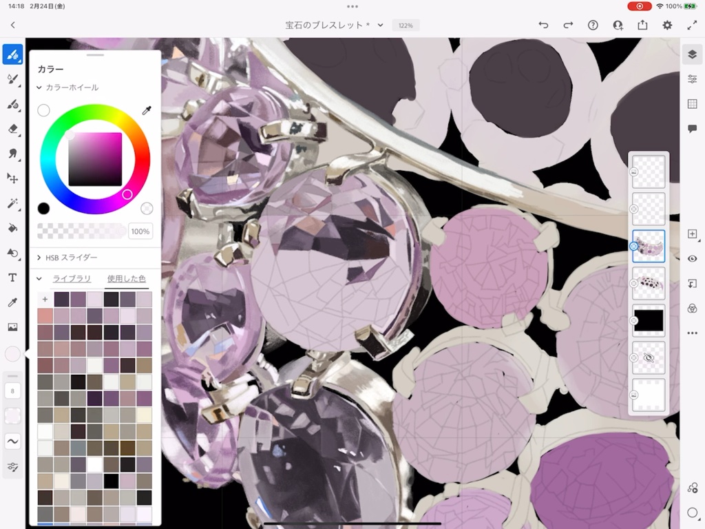This screenshot has height=529, width=705.
Task: Select the Vector Brush tool
Action: (x=12, y=105)
